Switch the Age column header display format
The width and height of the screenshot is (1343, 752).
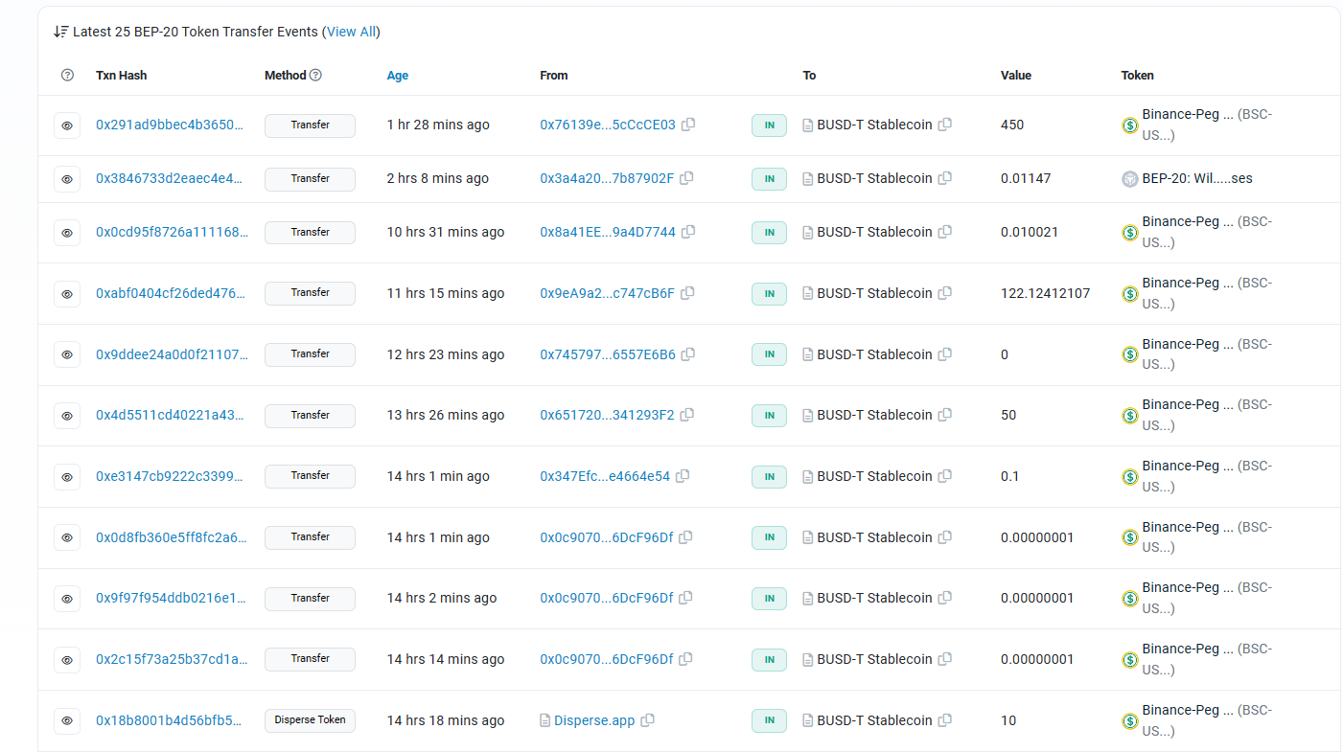tap(397, 76)
